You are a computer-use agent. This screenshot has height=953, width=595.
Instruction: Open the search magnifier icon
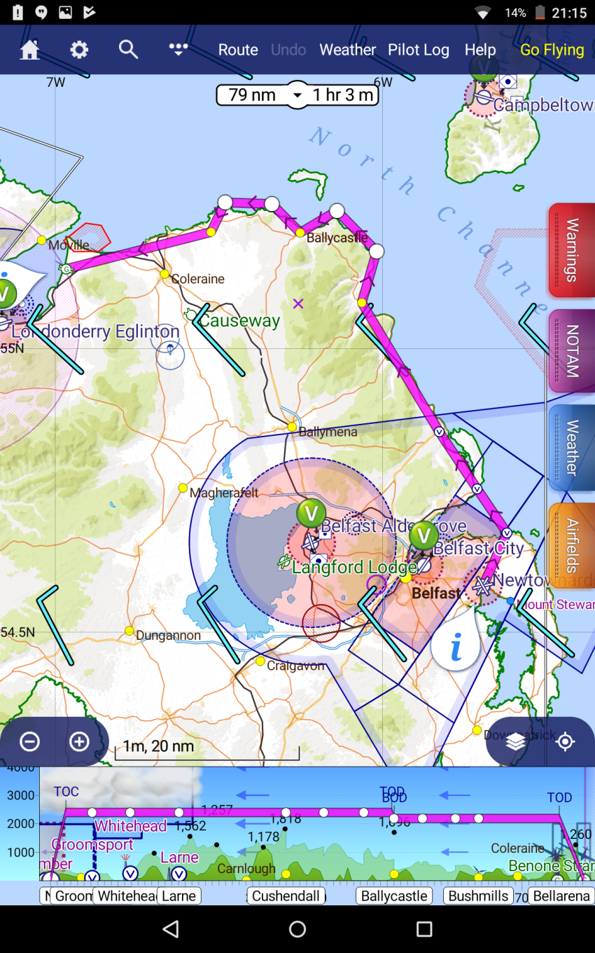coord(128,49)
